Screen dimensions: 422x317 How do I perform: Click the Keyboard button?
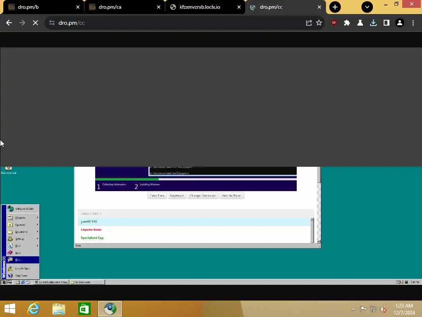coord(177,196)
